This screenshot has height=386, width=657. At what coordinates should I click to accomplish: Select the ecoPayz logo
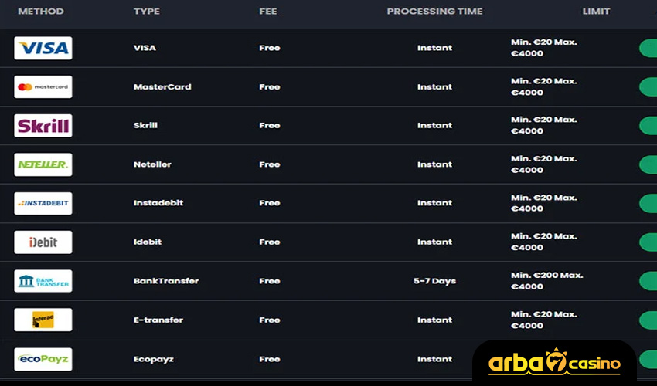click(43, 359)
